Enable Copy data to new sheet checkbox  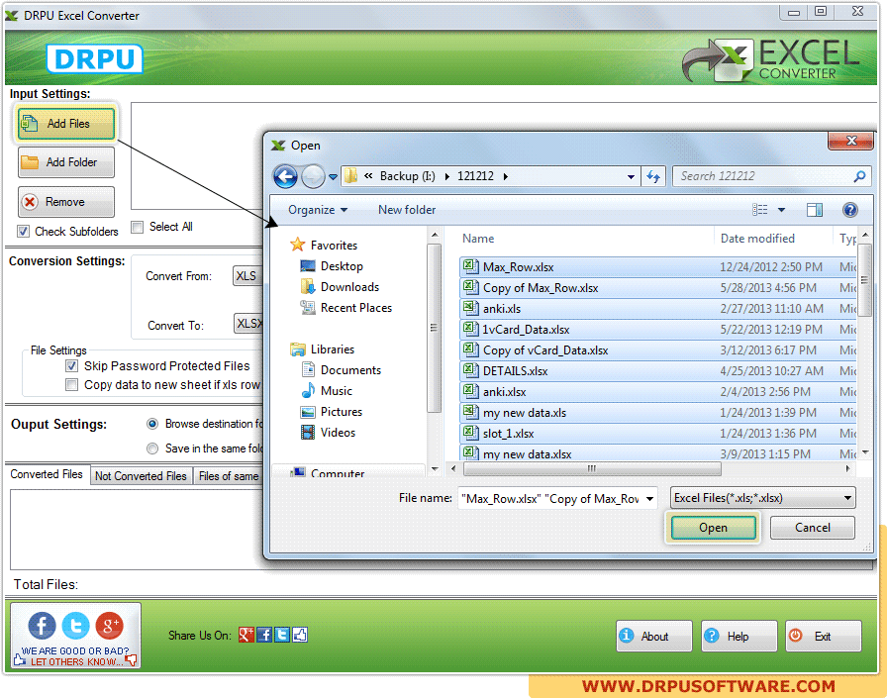tap(71, 385)
